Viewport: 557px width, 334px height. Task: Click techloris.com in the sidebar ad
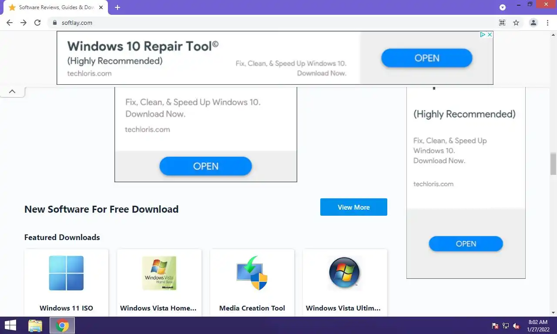pyautogui.click(x=433, y=184)
